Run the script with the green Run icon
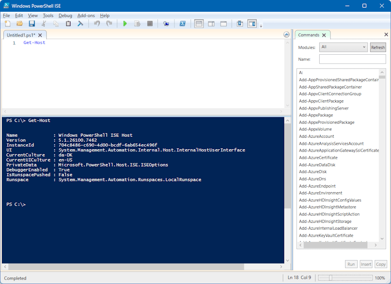The height and width of the screenshot is (284, 391). pyautogui.click(x=126, y=23)
